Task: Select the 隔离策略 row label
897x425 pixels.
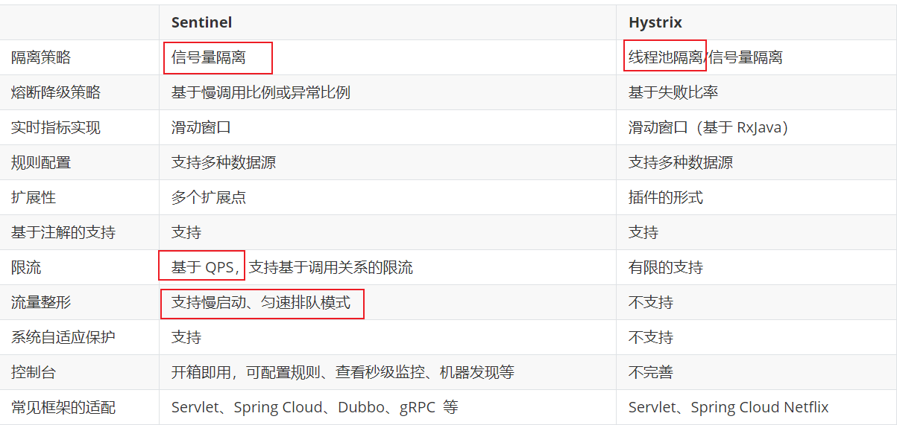Action: pyautogui.click(x=41, y=57)
